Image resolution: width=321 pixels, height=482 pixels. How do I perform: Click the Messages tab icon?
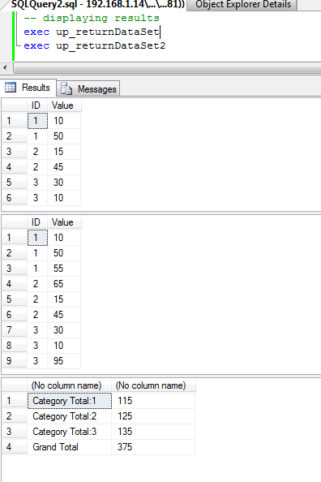point(66,88)
